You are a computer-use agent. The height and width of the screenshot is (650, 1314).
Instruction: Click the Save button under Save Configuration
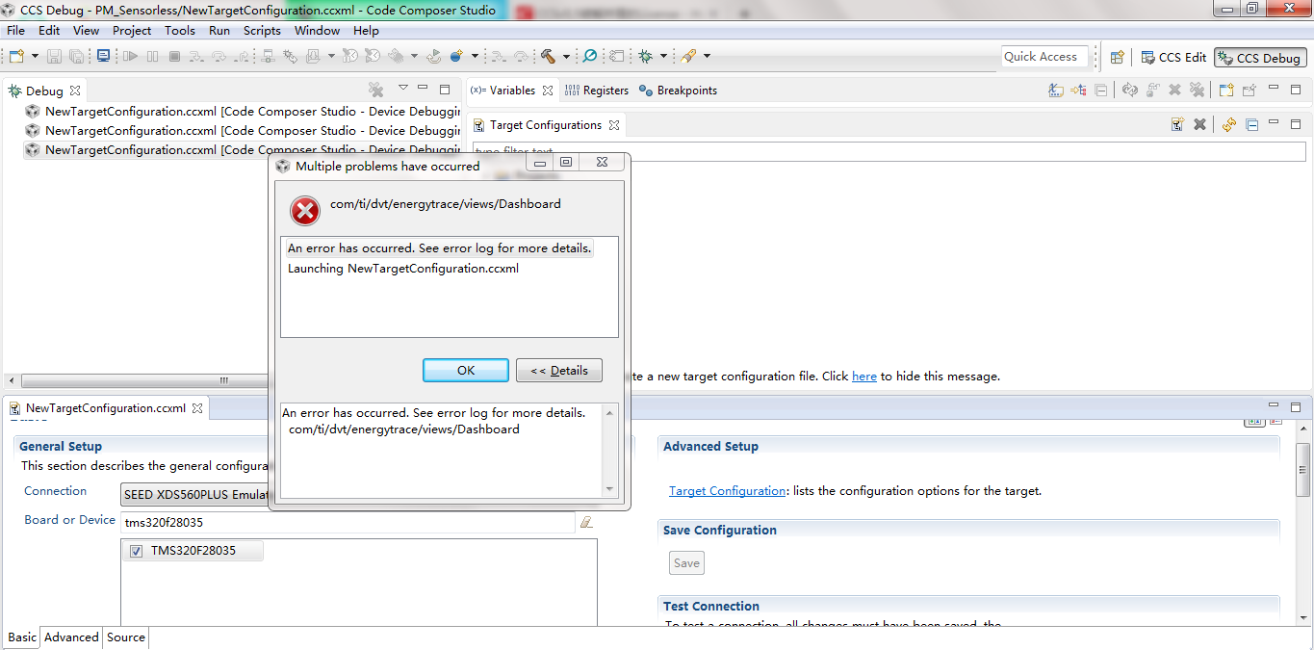click(686, 563)
